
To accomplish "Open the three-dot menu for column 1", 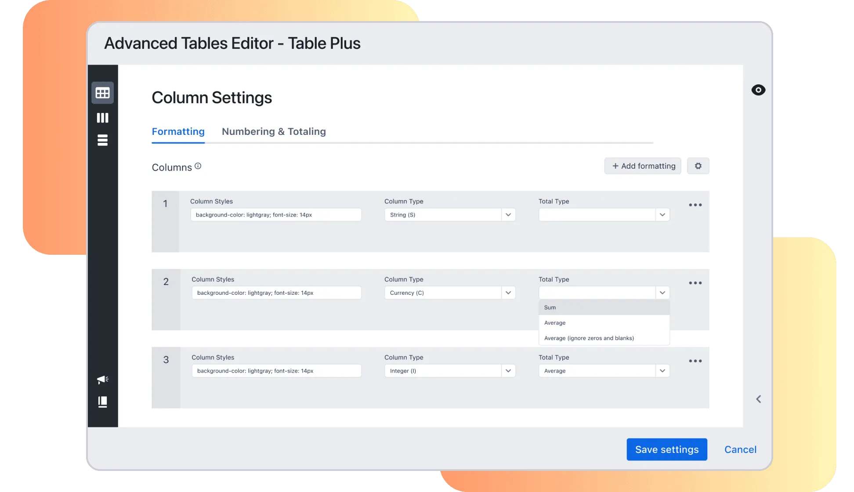I will click(695, 205).
